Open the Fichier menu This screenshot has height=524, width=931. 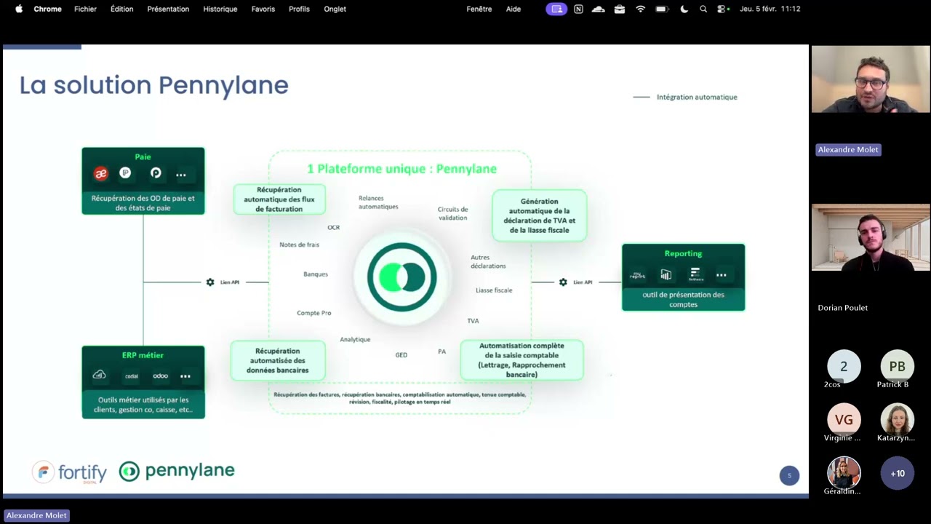pos(85,9)
